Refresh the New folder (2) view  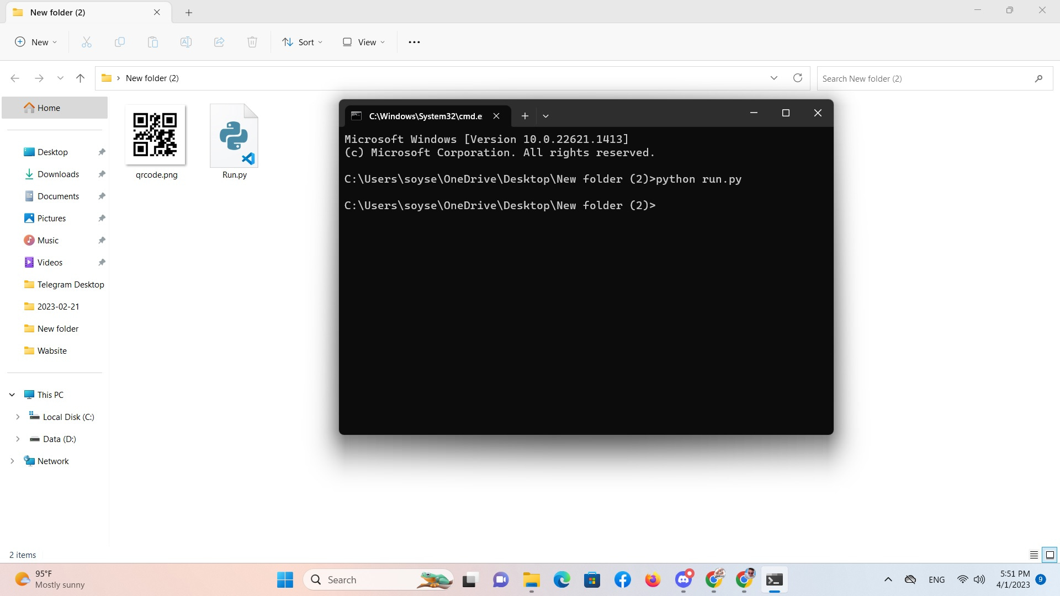[798, 78]
